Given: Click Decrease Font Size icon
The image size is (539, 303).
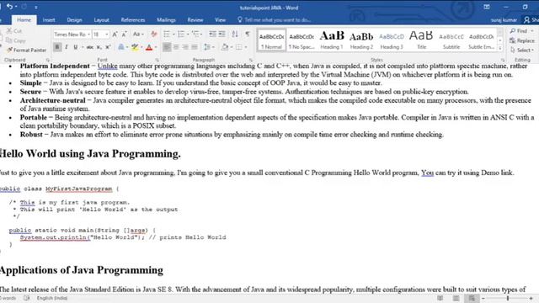Looking at the screenshot, I should [x=124, y=35].
